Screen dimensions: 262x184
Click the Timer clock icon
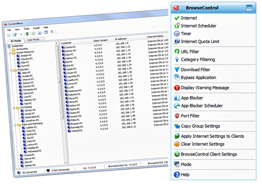click(x=177, y=33)
